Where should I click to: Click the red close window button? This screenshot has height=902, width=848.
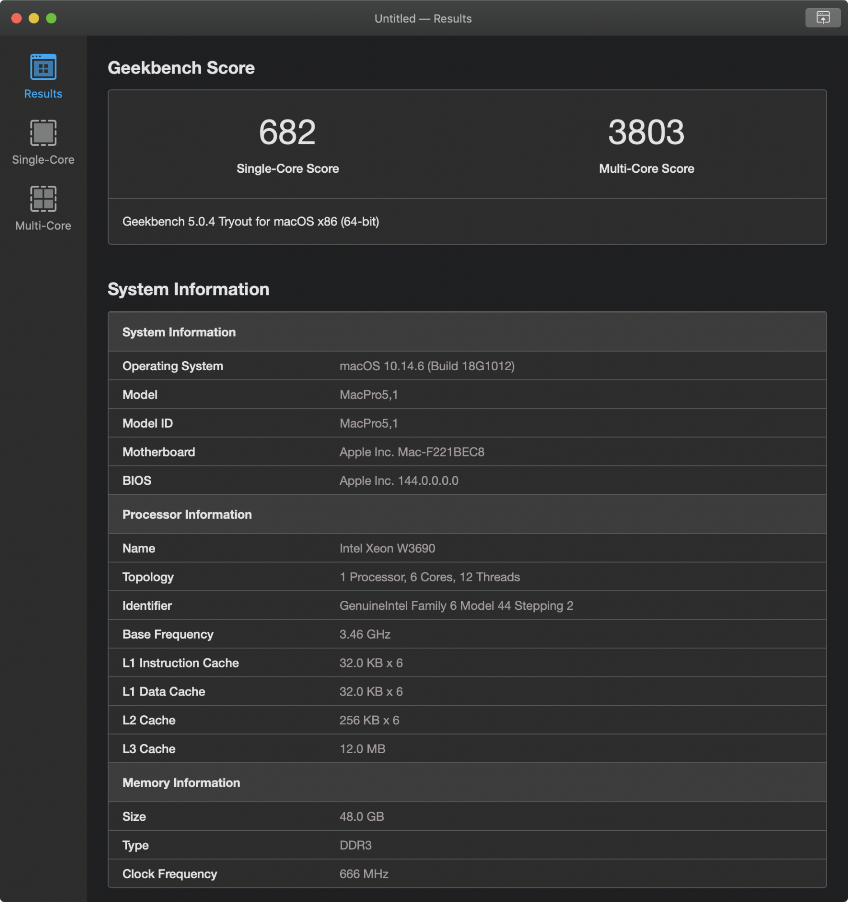[17, 18]
